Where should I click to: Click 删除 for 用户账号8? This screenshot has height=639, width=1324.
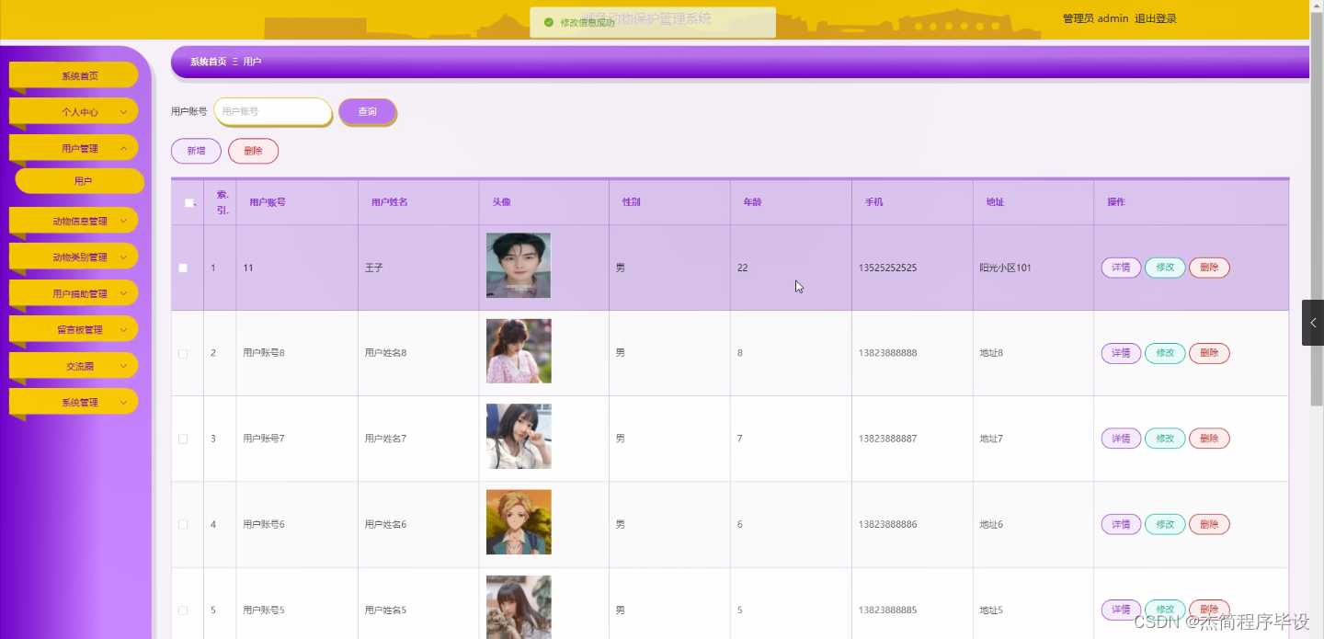point(1209,353)
